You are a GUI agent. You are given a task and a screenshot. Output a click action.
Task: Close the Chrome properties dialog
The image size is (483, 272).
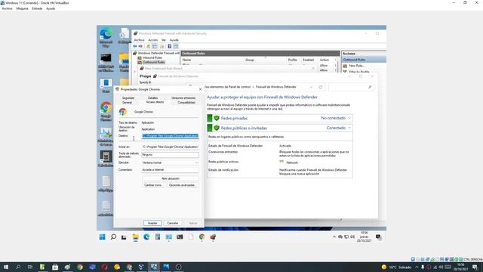click(200, 89)
